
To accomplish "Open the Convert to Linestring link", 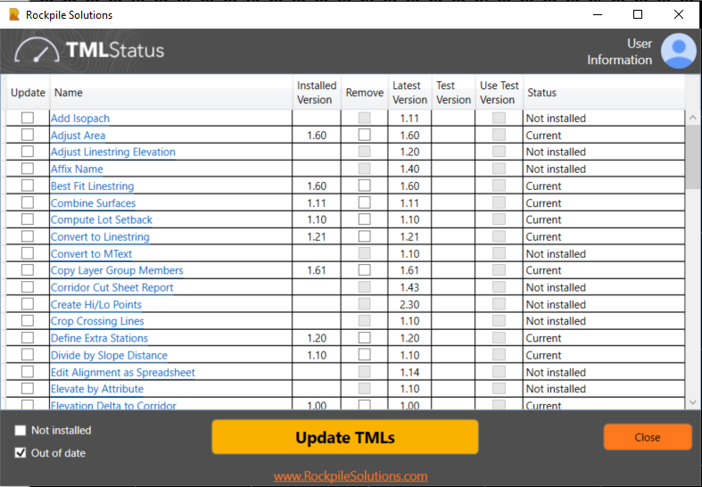I will pos(100,236).
